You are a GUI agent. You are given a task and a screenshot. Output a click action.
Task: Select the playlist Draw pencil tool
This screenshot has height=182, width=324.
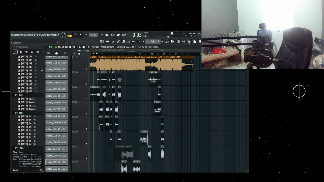point(56,47)
